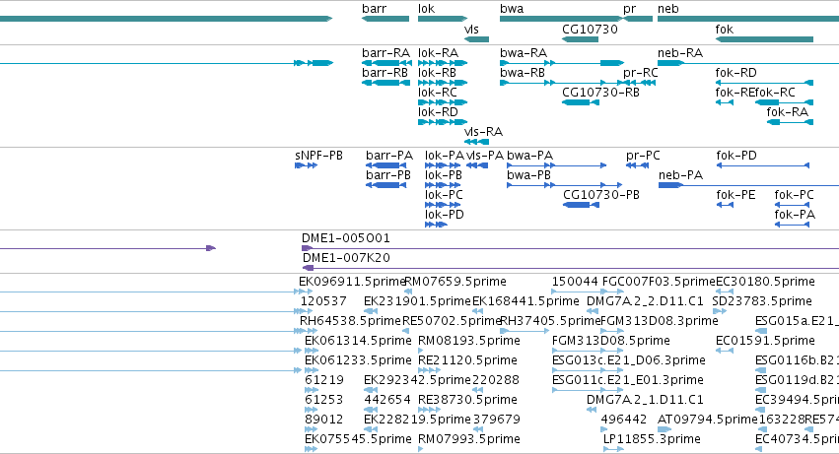The height and width of the screenshot is (454, 839).
Task: Click the bwa-RB transcript label
Action: (x=523, y=73)
